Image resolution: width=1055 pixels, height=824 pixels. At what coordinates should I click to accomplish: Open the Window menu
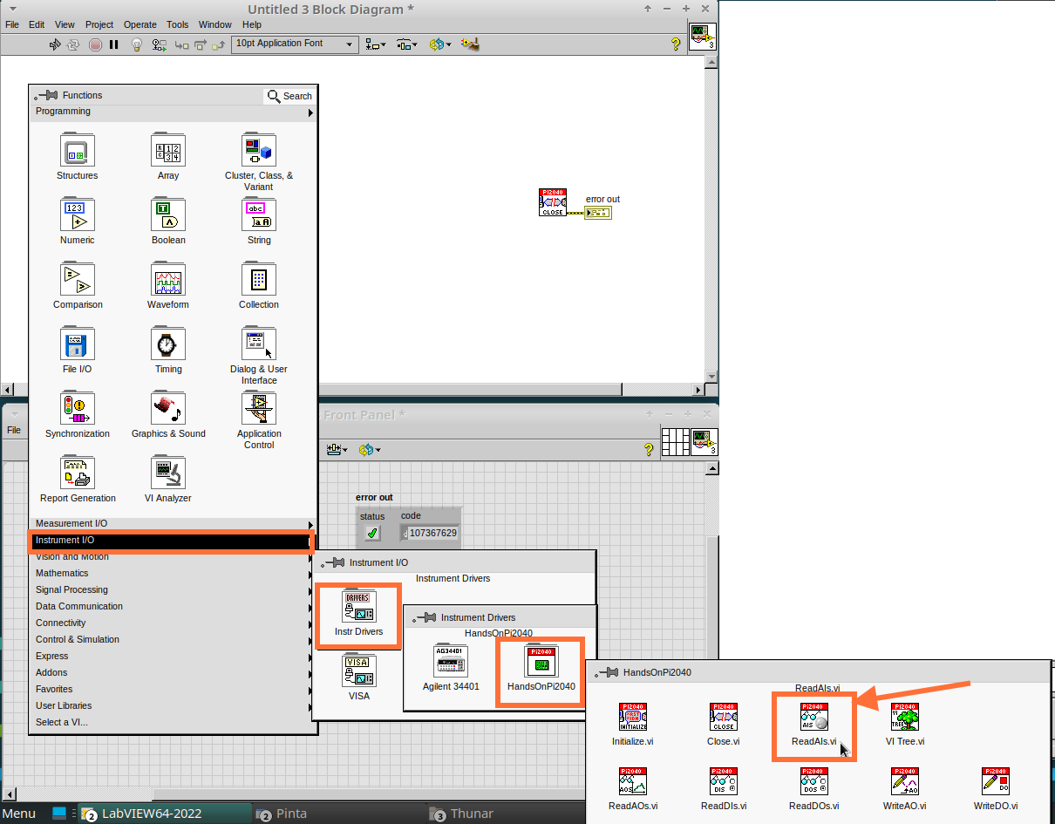[x=215, y=24]
